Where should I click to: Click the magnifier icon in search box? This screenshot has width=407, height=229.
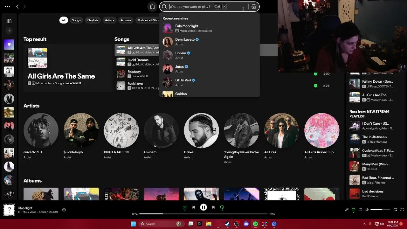click(164, 7)
